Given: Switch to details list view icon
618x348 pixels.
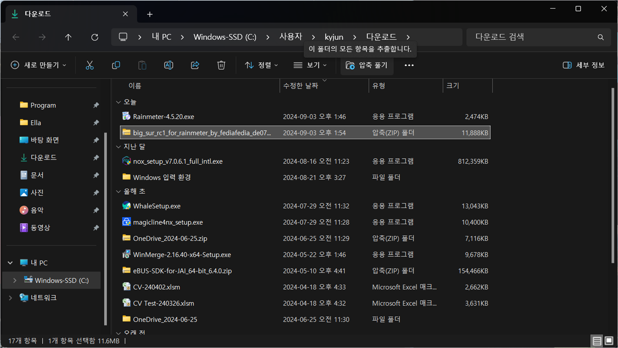Looking at the screenshot, I should (597, 341).
